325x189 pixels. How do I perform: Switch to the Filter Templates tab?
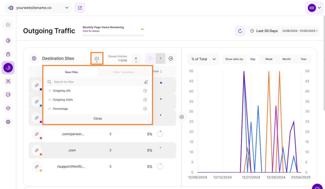[x=123, y=72]
